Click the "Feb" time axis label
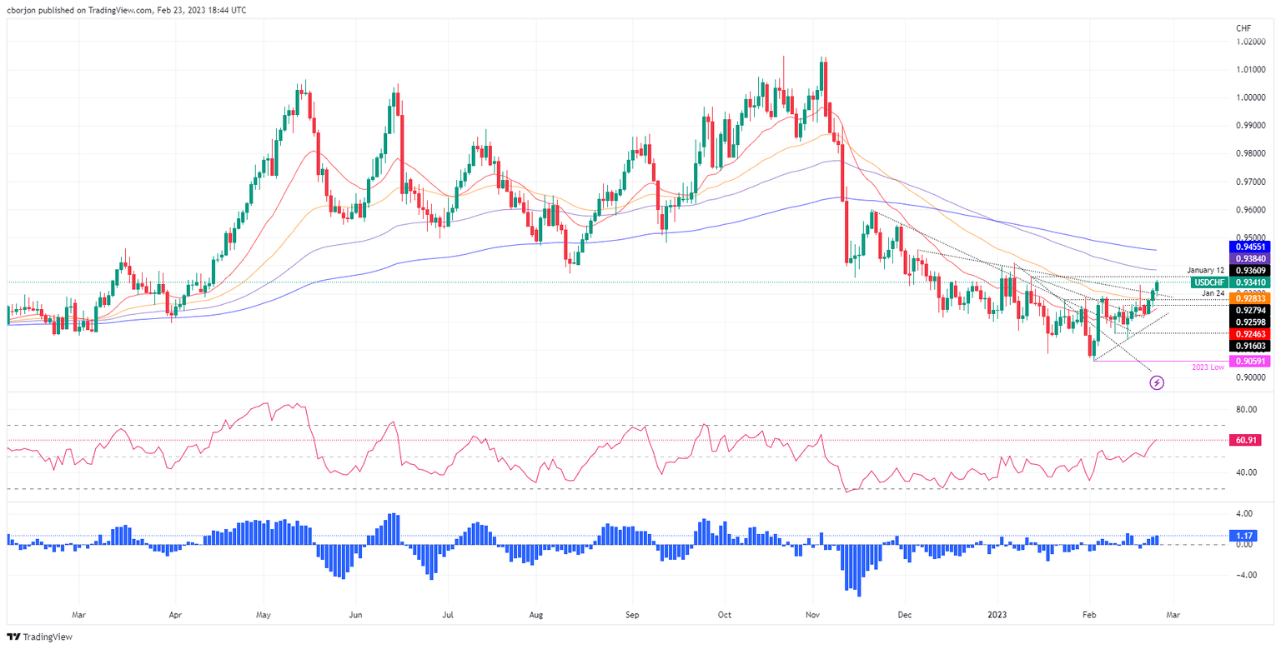 pos(1091,616)
